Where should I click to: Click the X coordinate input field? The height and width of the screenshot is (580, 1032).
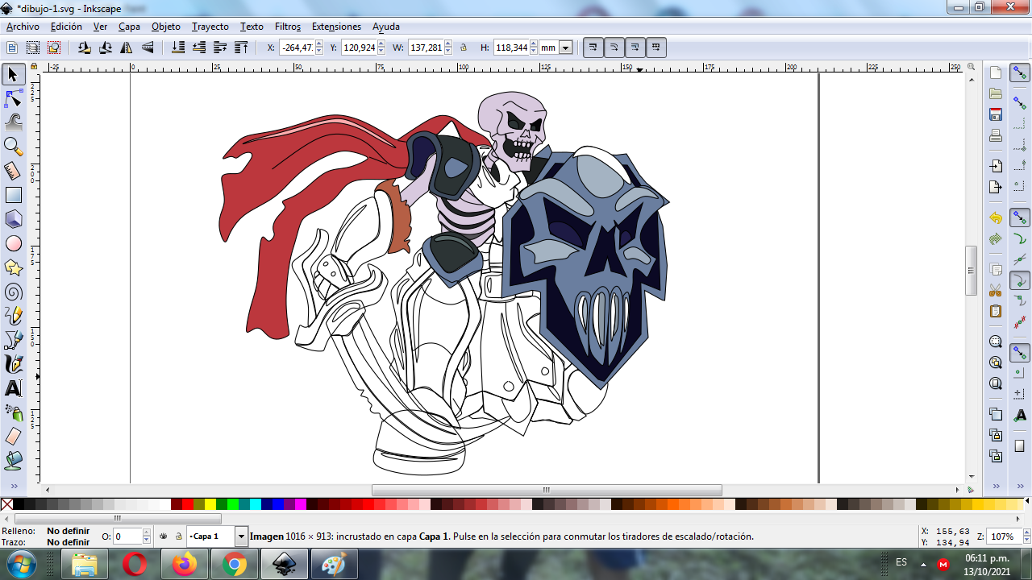coord(297,48)
